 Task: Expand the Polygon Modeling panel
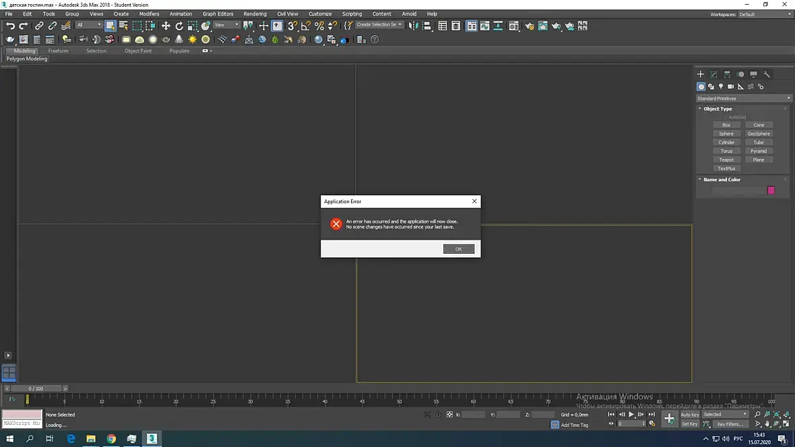(27, 59)
